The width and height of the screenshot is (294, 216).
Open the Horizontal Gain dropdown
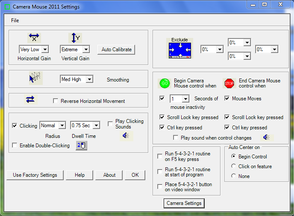pyautogui.click(x=45, y=50)
